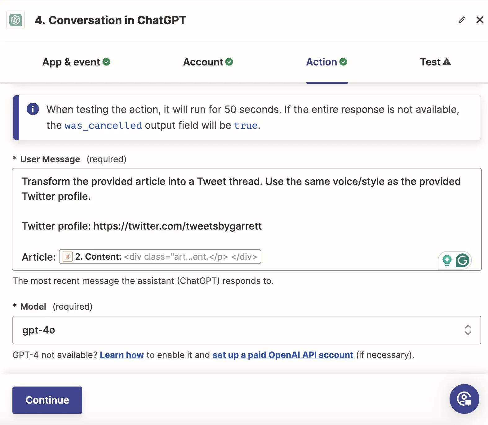Go to the Test tab
The image size is (488, 425).
pyautogui.click(x=435, y=62)
